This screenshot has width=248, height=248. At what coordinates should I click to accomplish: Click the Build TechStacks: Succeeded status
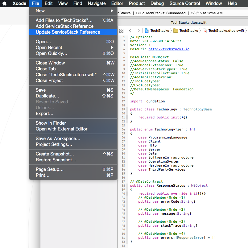coord(161,13)
